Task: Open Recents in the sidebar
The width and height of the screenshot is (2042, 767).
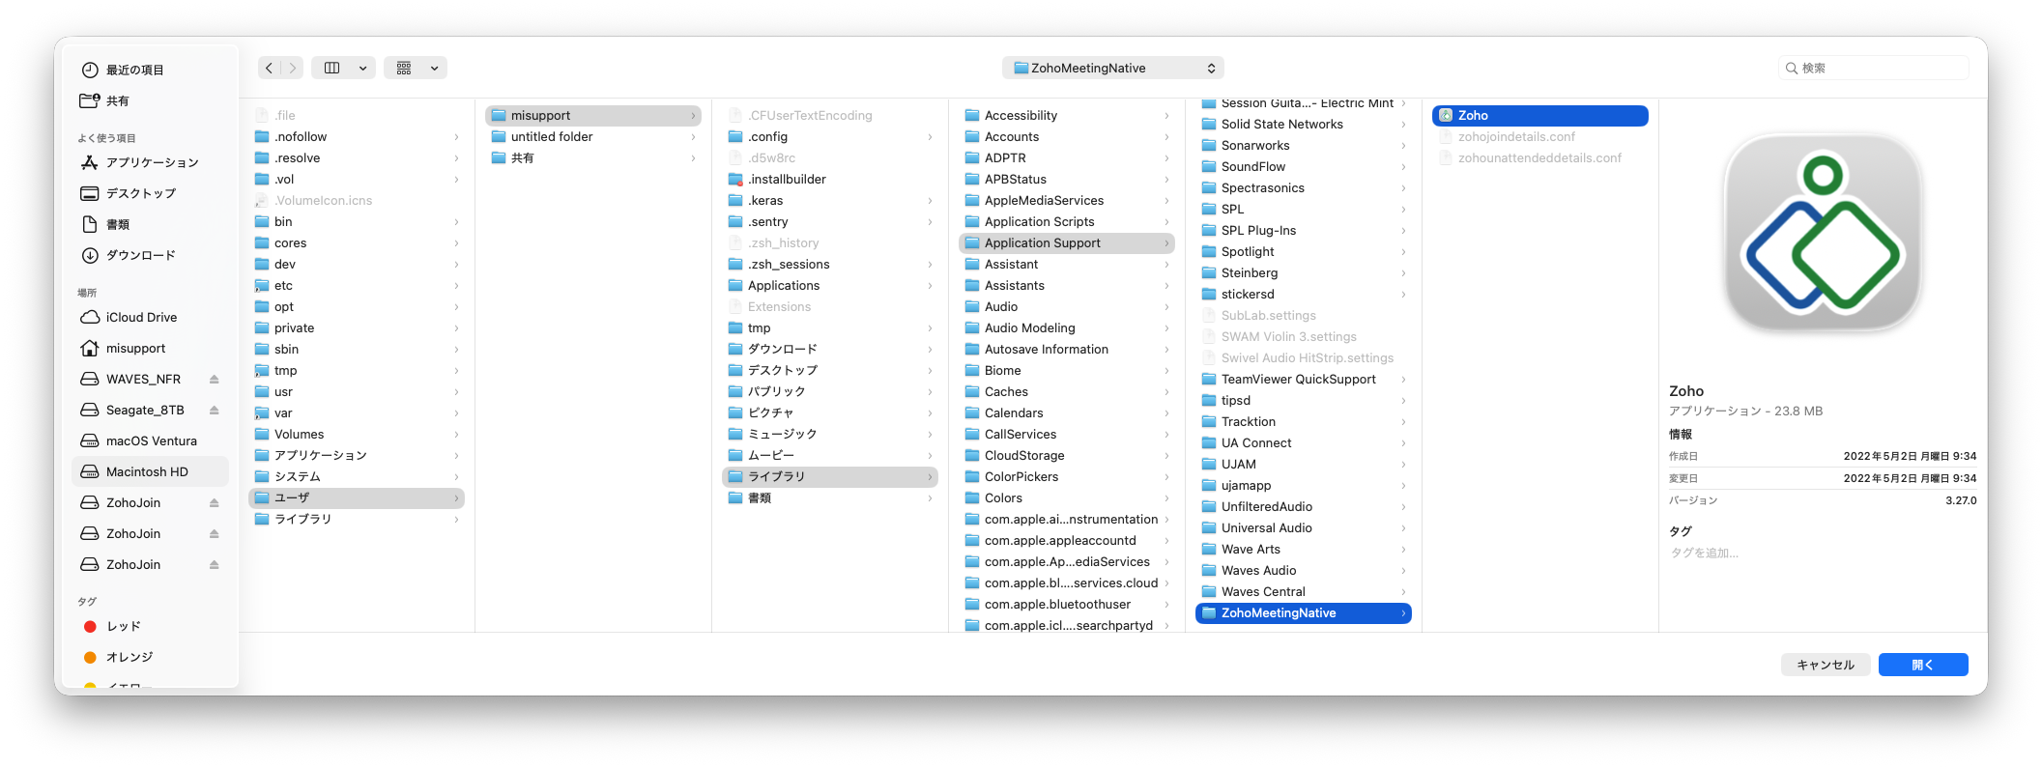Action: pos(134,70)
